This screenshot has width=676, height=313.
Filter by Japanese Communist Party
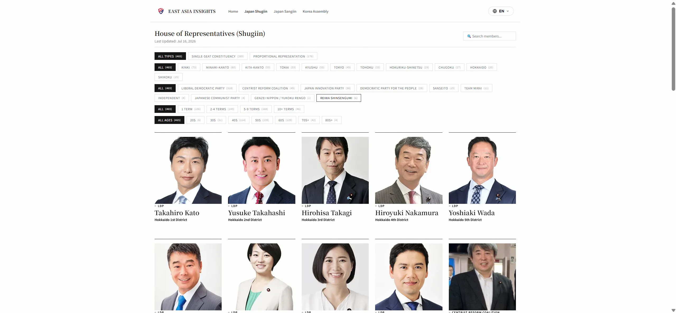(220, 98)
